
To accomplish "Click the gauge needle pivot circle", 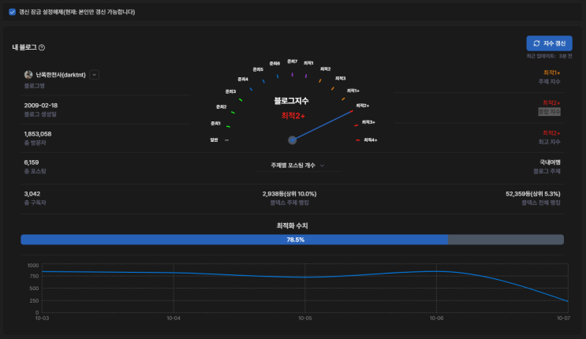I will click(x=293, y=140).
